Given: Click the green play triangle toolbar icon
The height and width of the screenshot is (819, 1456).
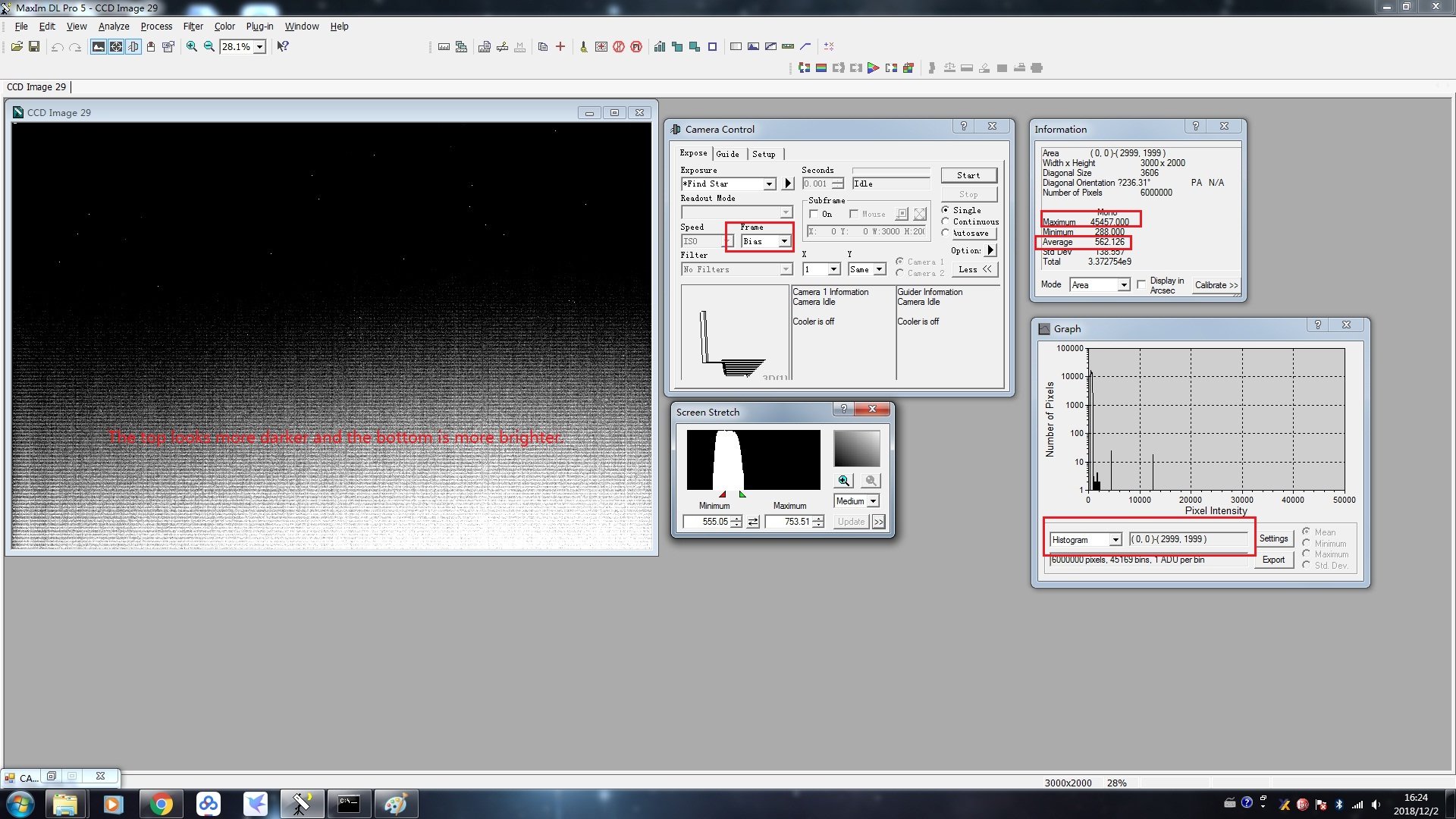Looking at the screenshot, I should pyautogui.click(x=873, y=68).
